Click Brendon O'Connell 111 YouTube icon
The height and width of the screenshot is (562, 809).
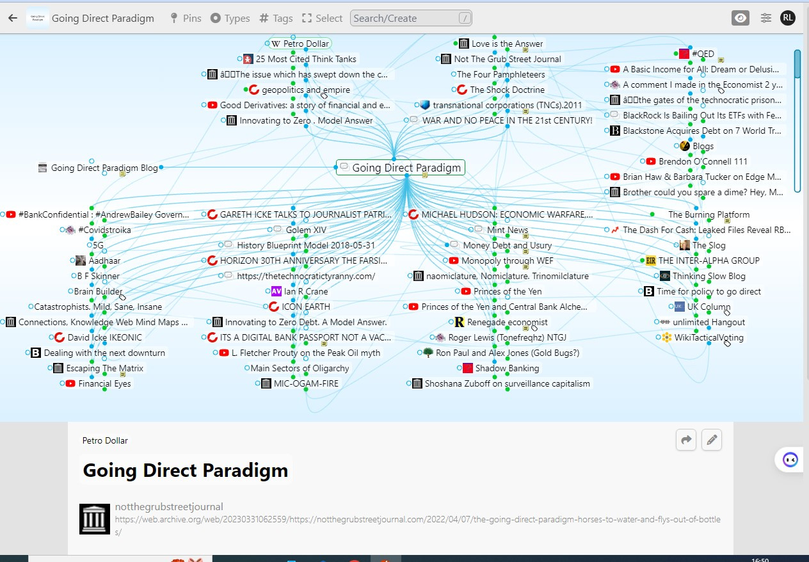point(651,161)
